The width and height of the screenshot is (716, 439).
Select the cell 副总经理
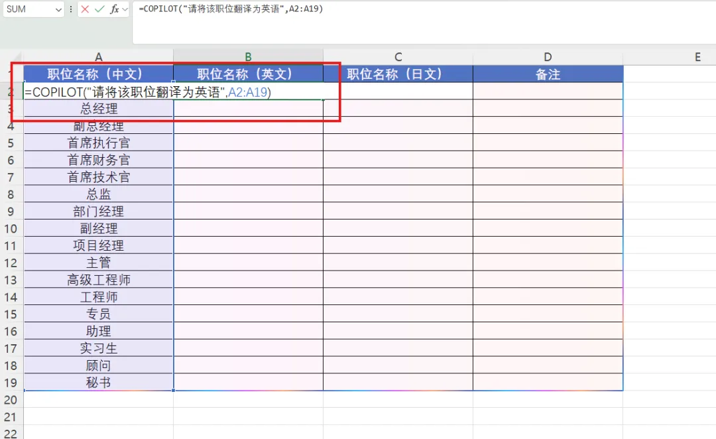99,125
